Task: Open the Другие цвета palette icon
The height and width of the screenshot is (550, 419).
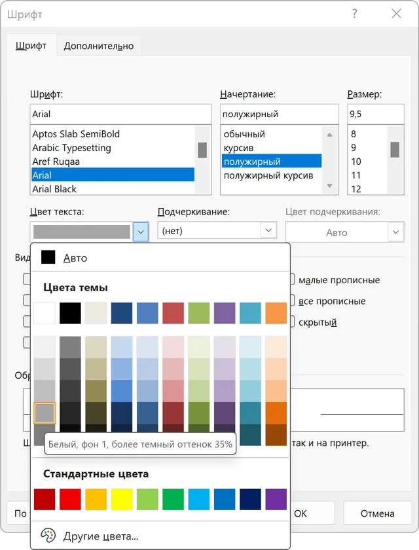Action: [48, 535]
